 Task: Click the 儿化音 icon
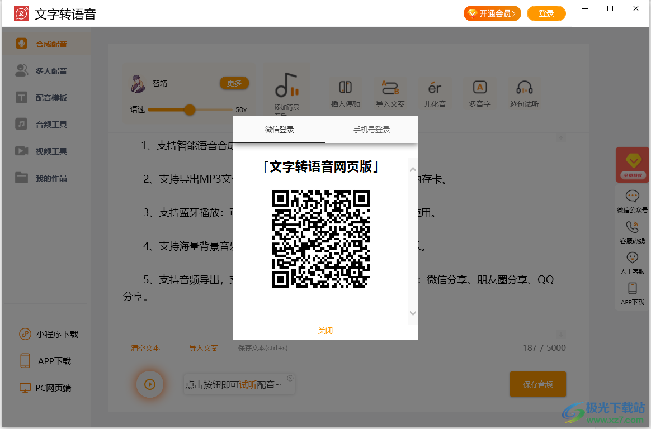click(x=435, y=88)
